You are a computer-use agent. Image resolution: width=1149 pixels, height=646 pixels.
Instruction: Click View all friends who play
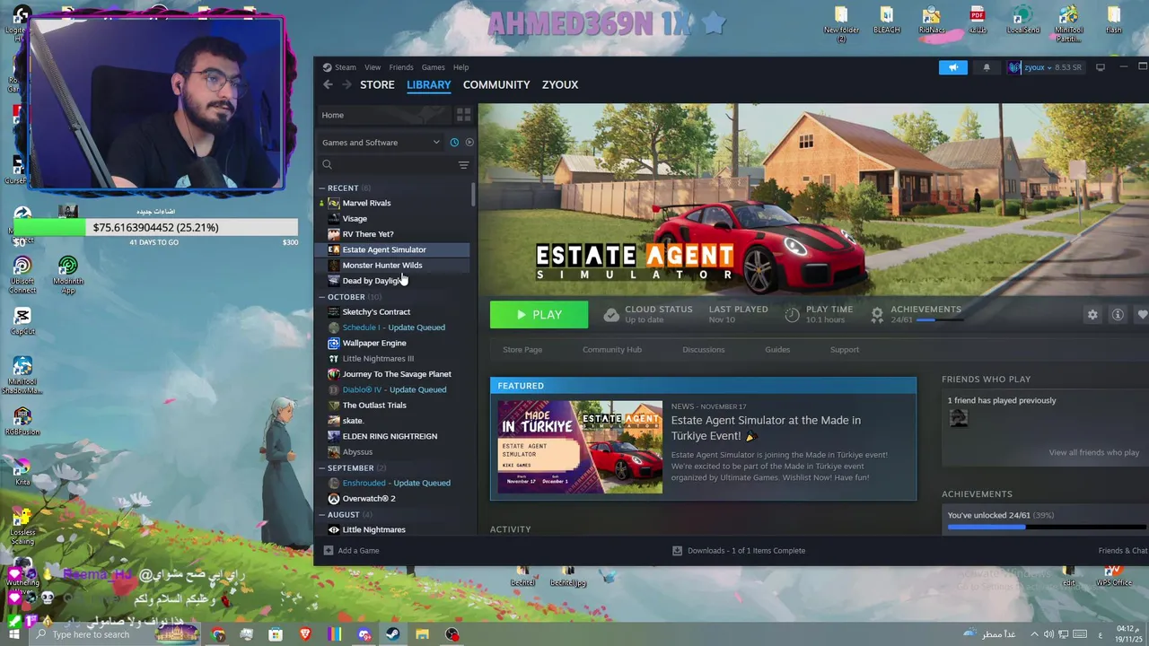coord(1093,452)
